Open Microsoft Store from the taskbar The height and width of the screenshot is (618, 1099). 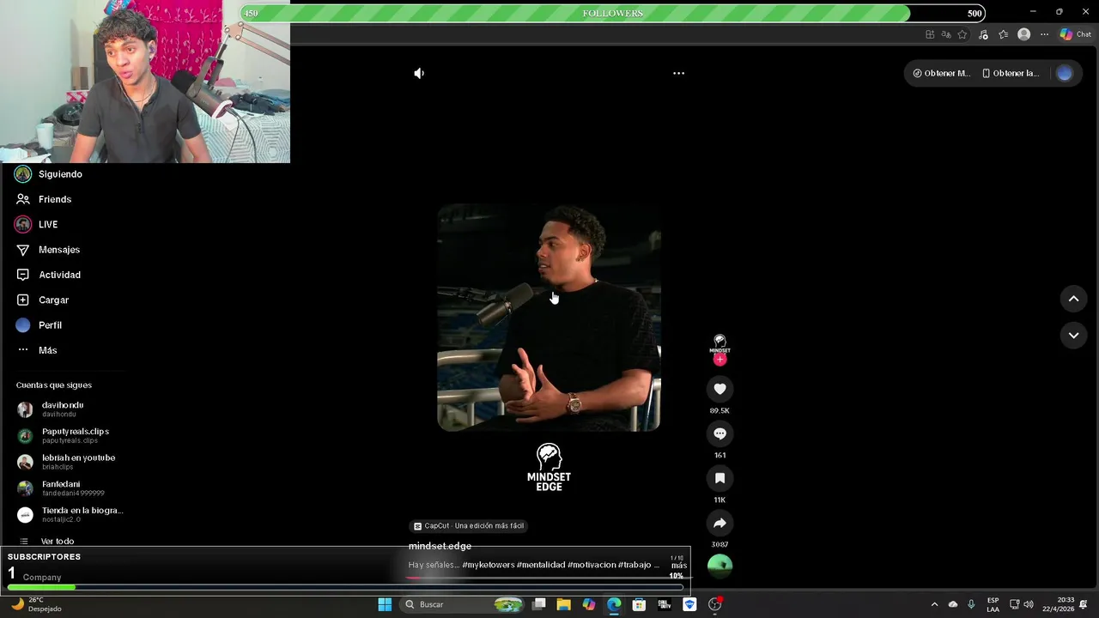point(639,604)
